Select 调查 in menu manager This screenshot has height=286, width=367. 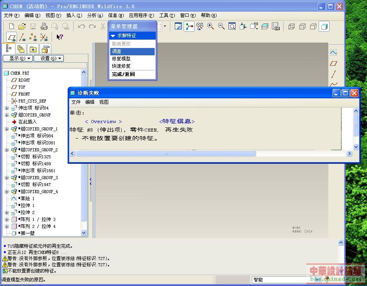click(x=132, y=51)
